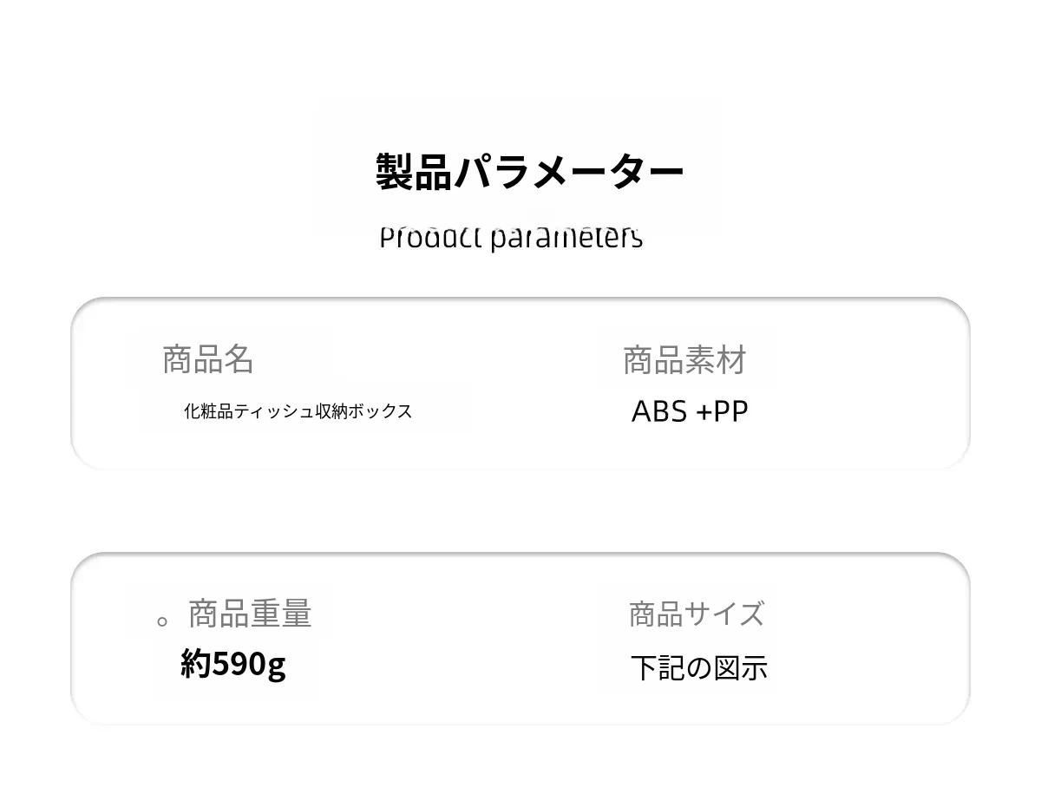Click the '+PP' material text
This screenshot has width=1041, height=788.
tap(722, 411)
